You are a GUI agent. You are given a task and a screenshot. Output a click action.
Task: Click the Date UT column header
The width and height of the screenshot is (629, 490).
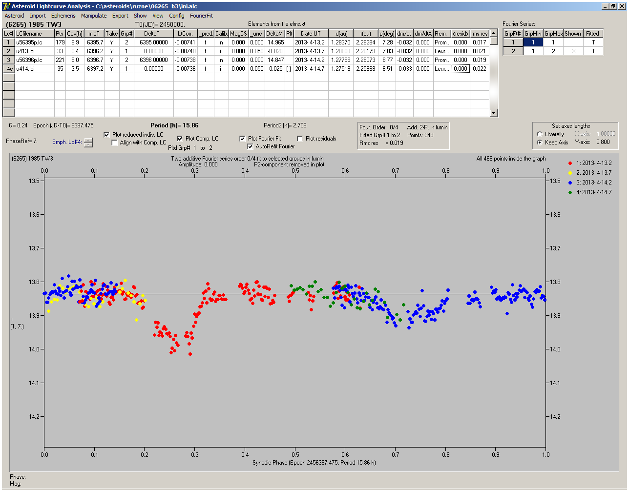pyautogui.click(x=311, y=34)
